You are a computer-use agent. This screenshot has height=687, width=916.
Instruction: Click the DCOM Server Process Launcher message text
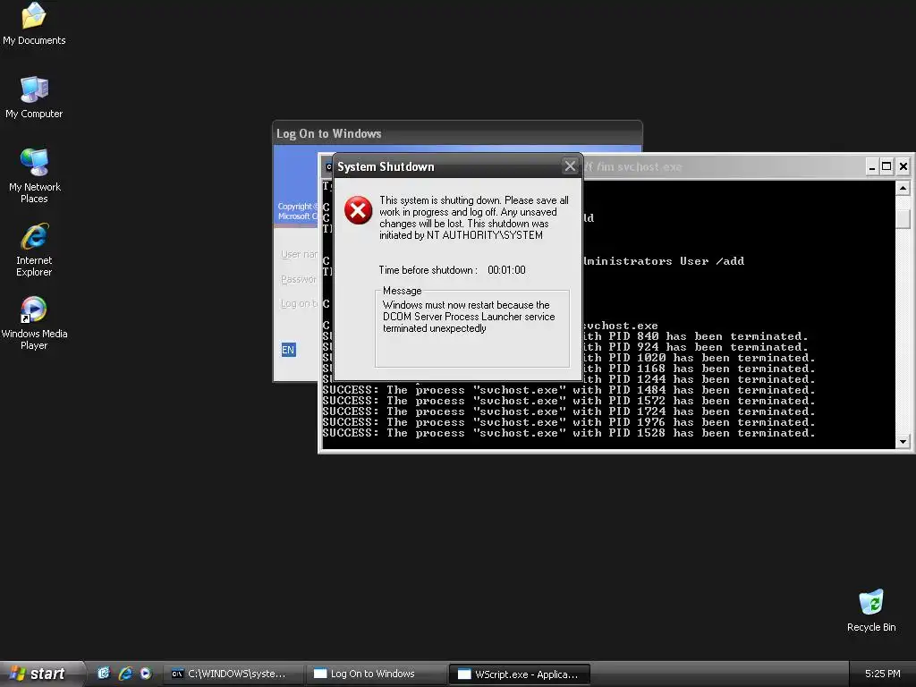[x=469, y=317]
